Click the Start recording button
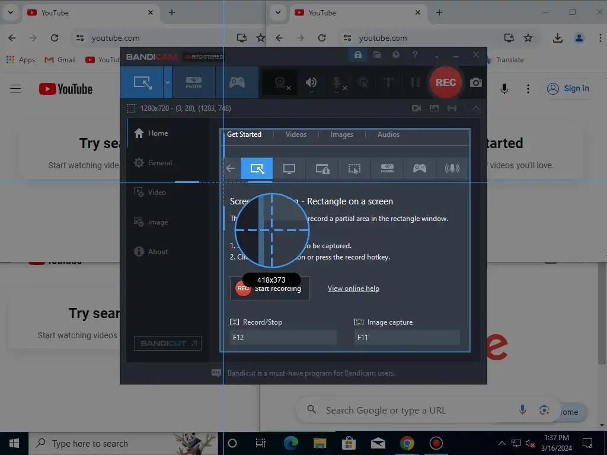 coord(270,289)
